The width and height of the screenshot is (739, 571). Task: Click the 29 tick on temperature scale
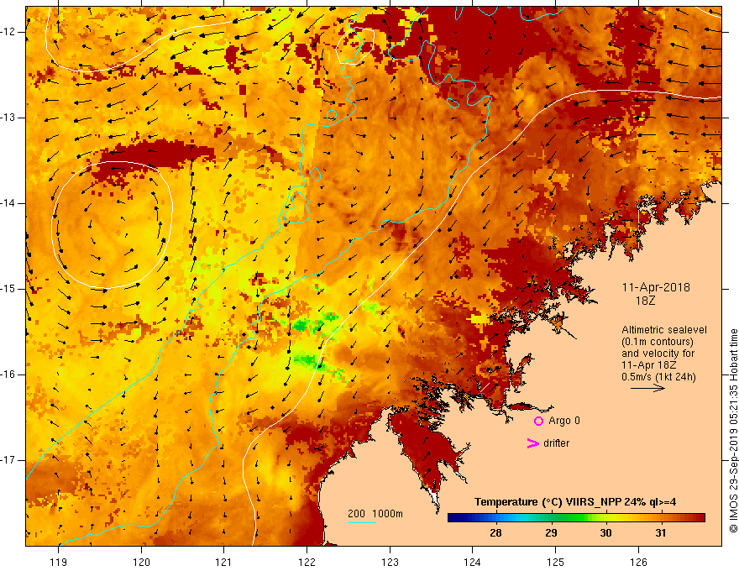click(551, 533)
